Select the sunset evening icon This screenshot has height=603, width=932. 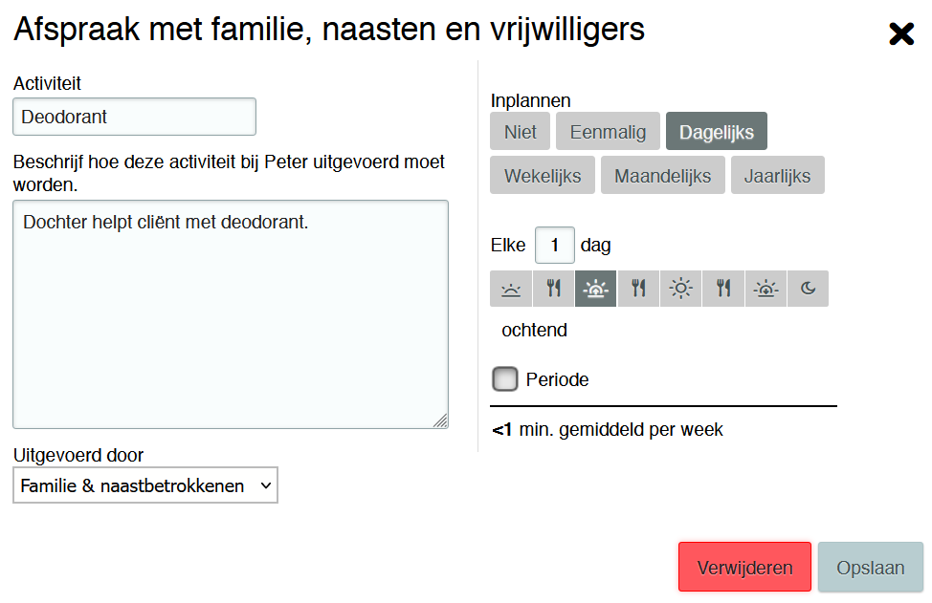click(766, 289)
